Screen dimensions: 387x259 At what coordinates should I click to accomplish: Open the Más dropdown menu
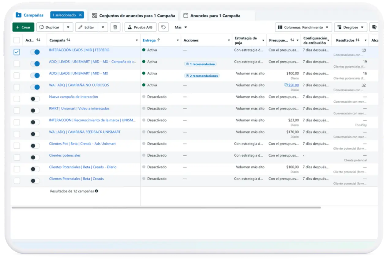click(181, 27)
